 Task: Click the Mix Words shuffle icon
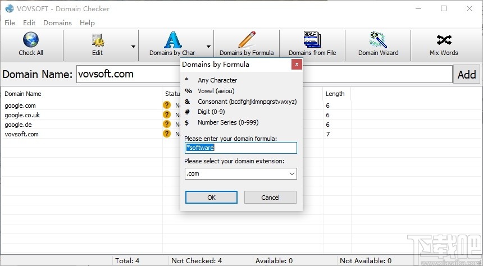tap(444, 40)
